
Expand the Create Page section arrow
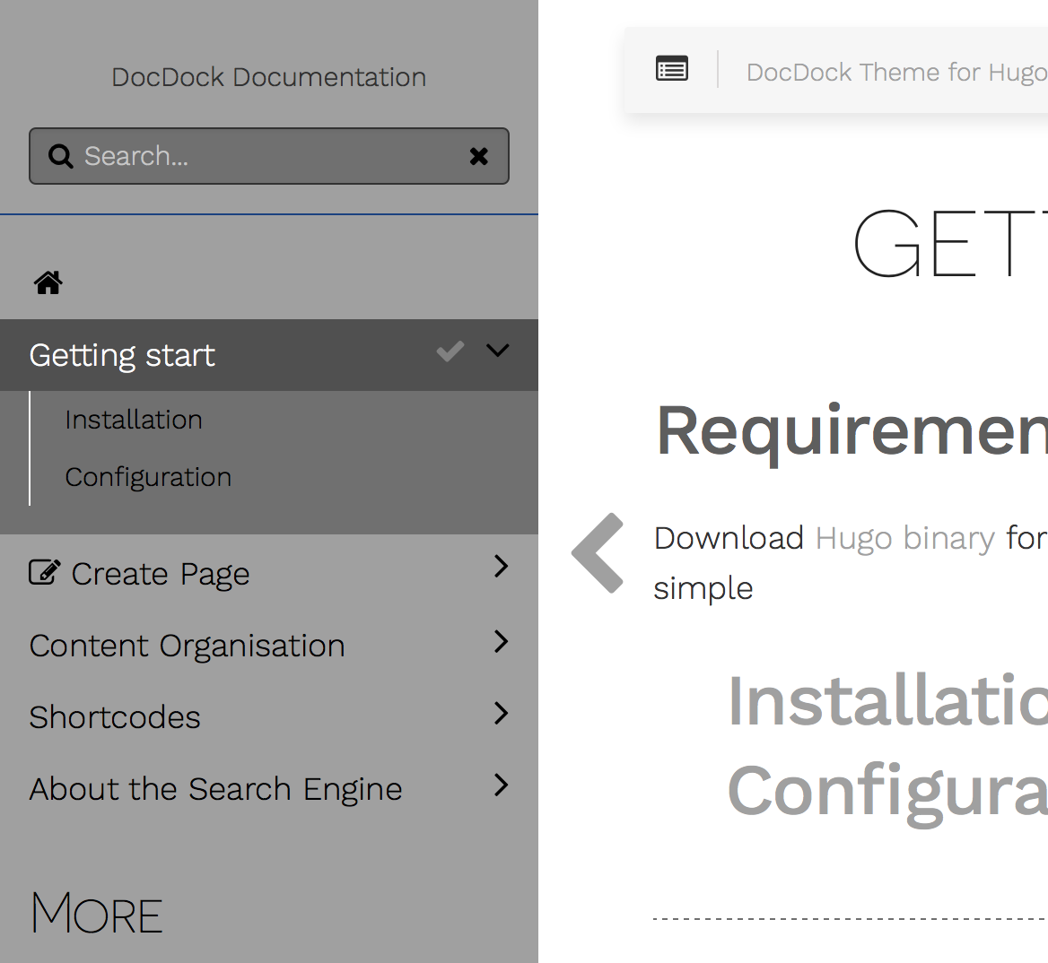click(501, 566)
